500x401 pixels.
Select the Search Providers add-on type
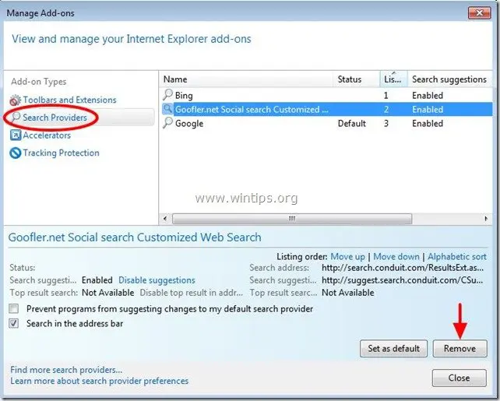[x=55, y=118]
